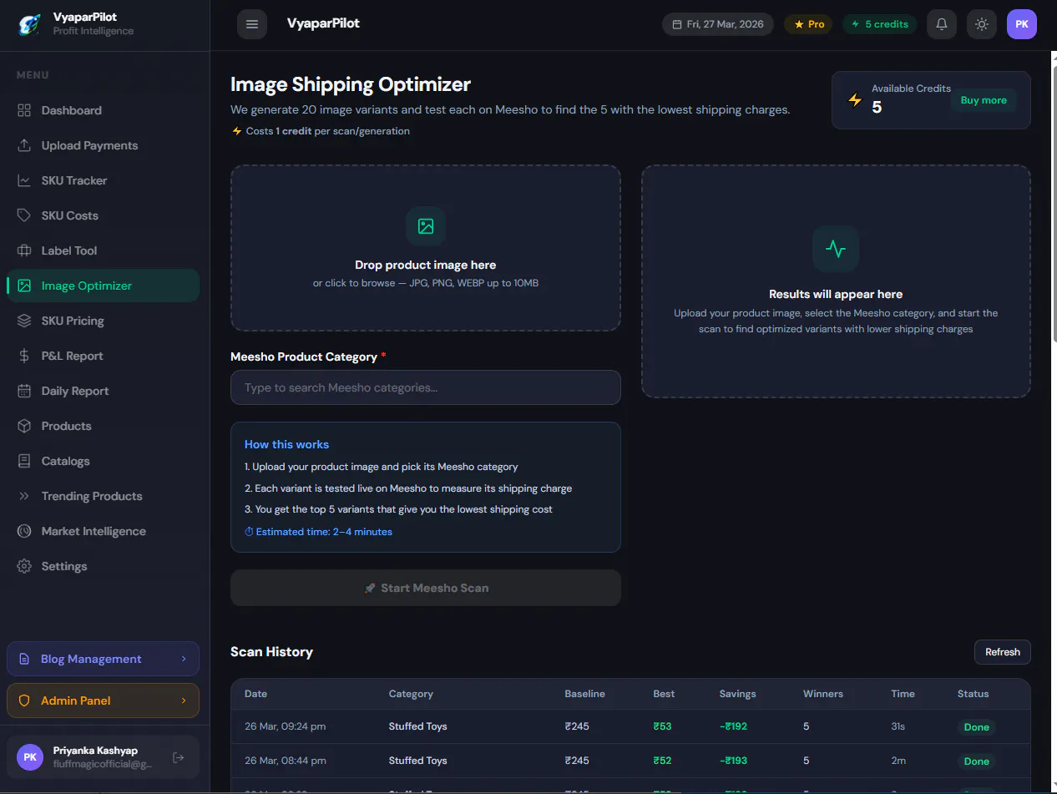Click the Blog Management document icon
This screenshot has width=1057, height=794.
pyautogui.click(x=24, y=659)
